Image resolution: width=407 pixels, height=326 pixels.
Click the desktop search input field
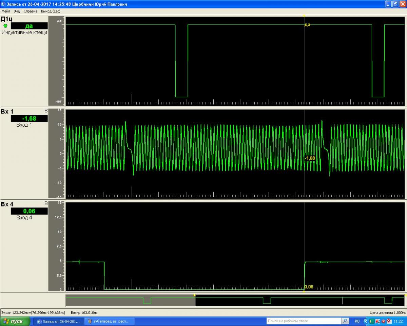[304, 321]
